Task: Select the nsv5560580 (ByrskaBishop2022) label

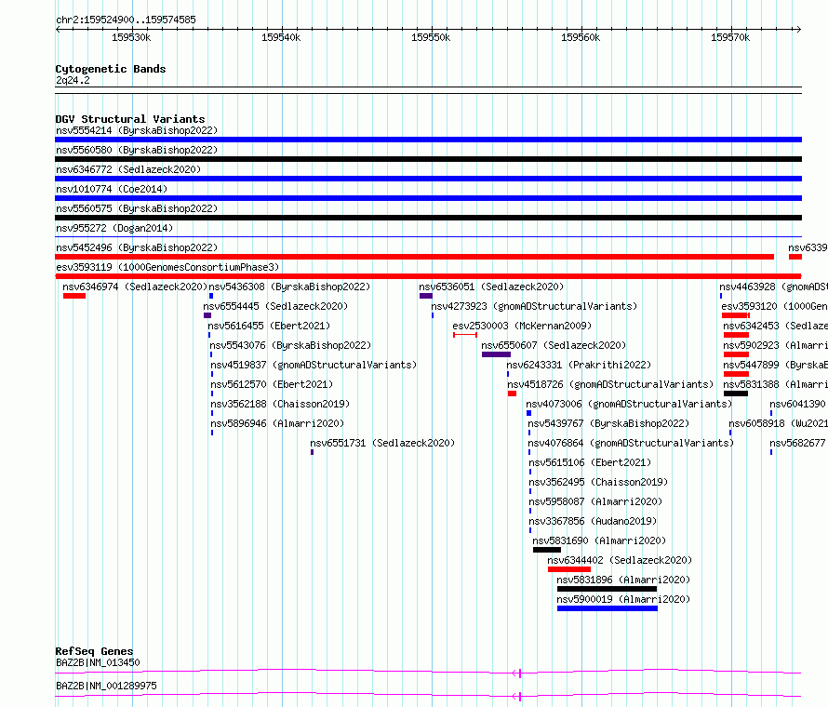Action: point(137,150)
